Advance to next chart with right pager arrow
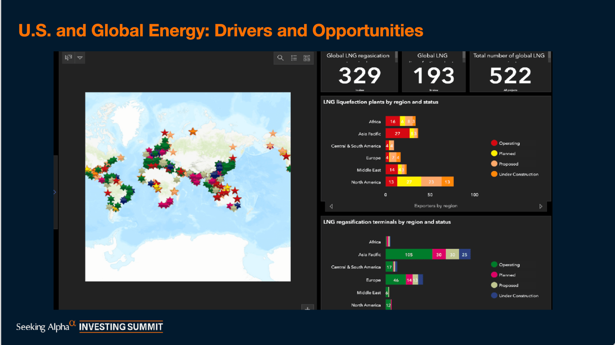This screenshot has width=615, height=345. coord(541,206)
